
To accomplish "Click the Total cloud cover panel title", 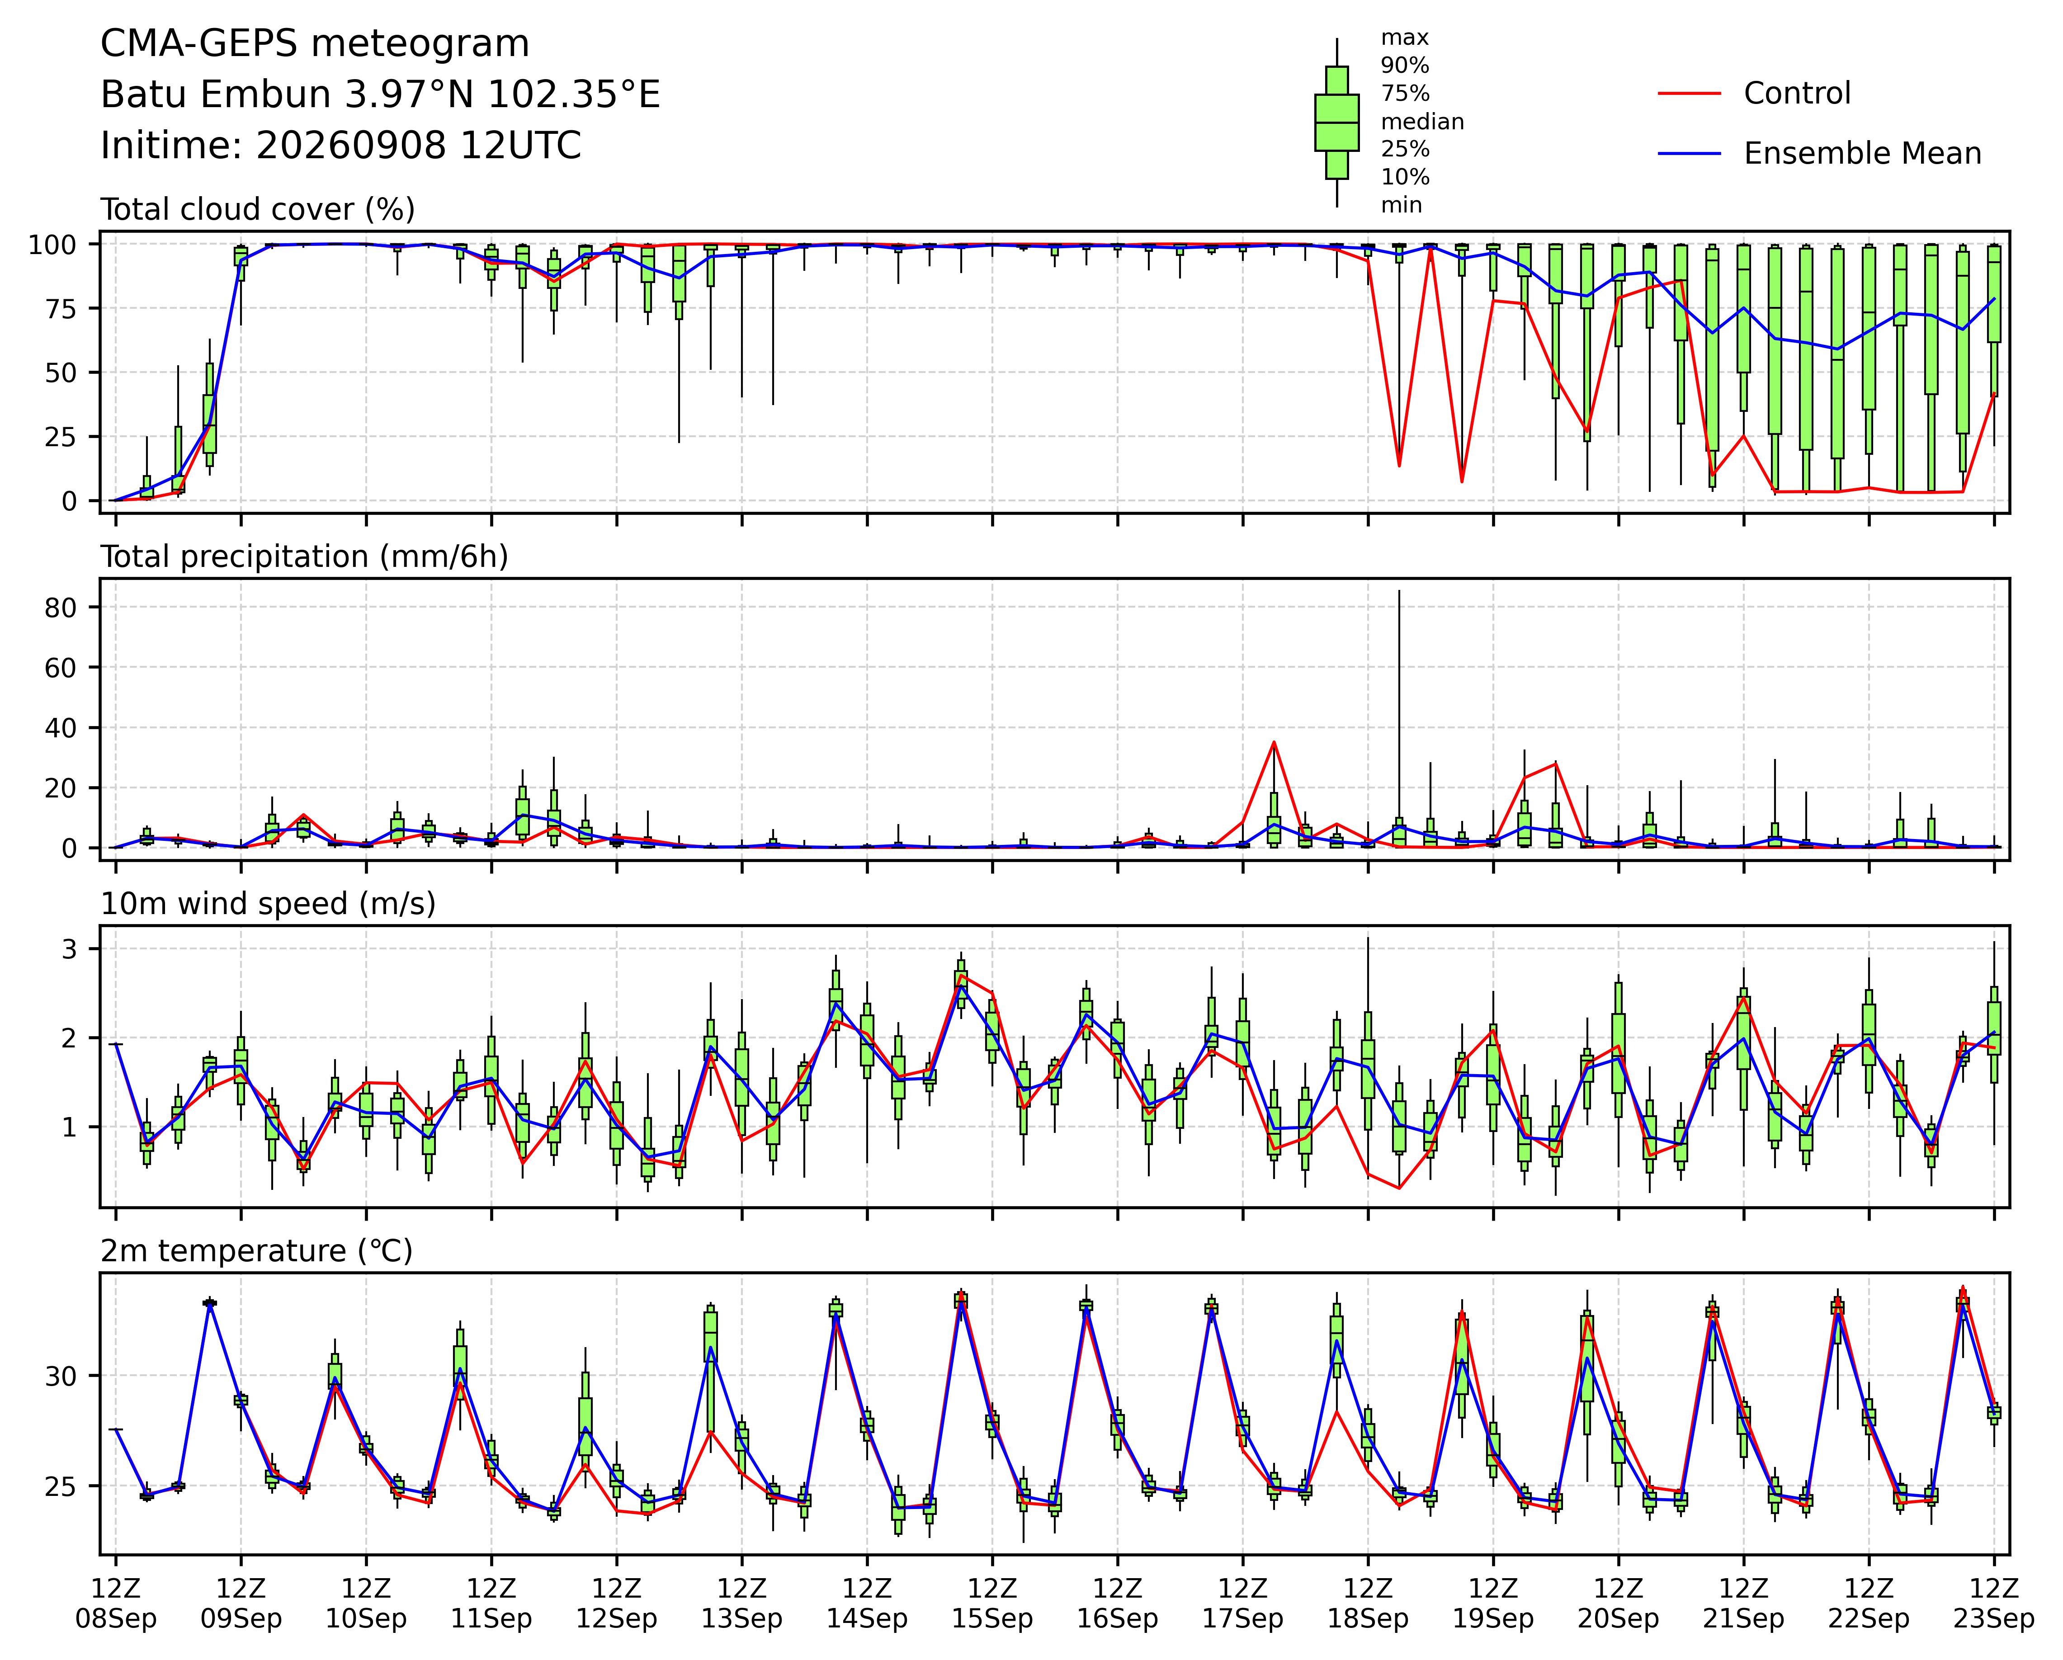I will [x=257, y=209].
